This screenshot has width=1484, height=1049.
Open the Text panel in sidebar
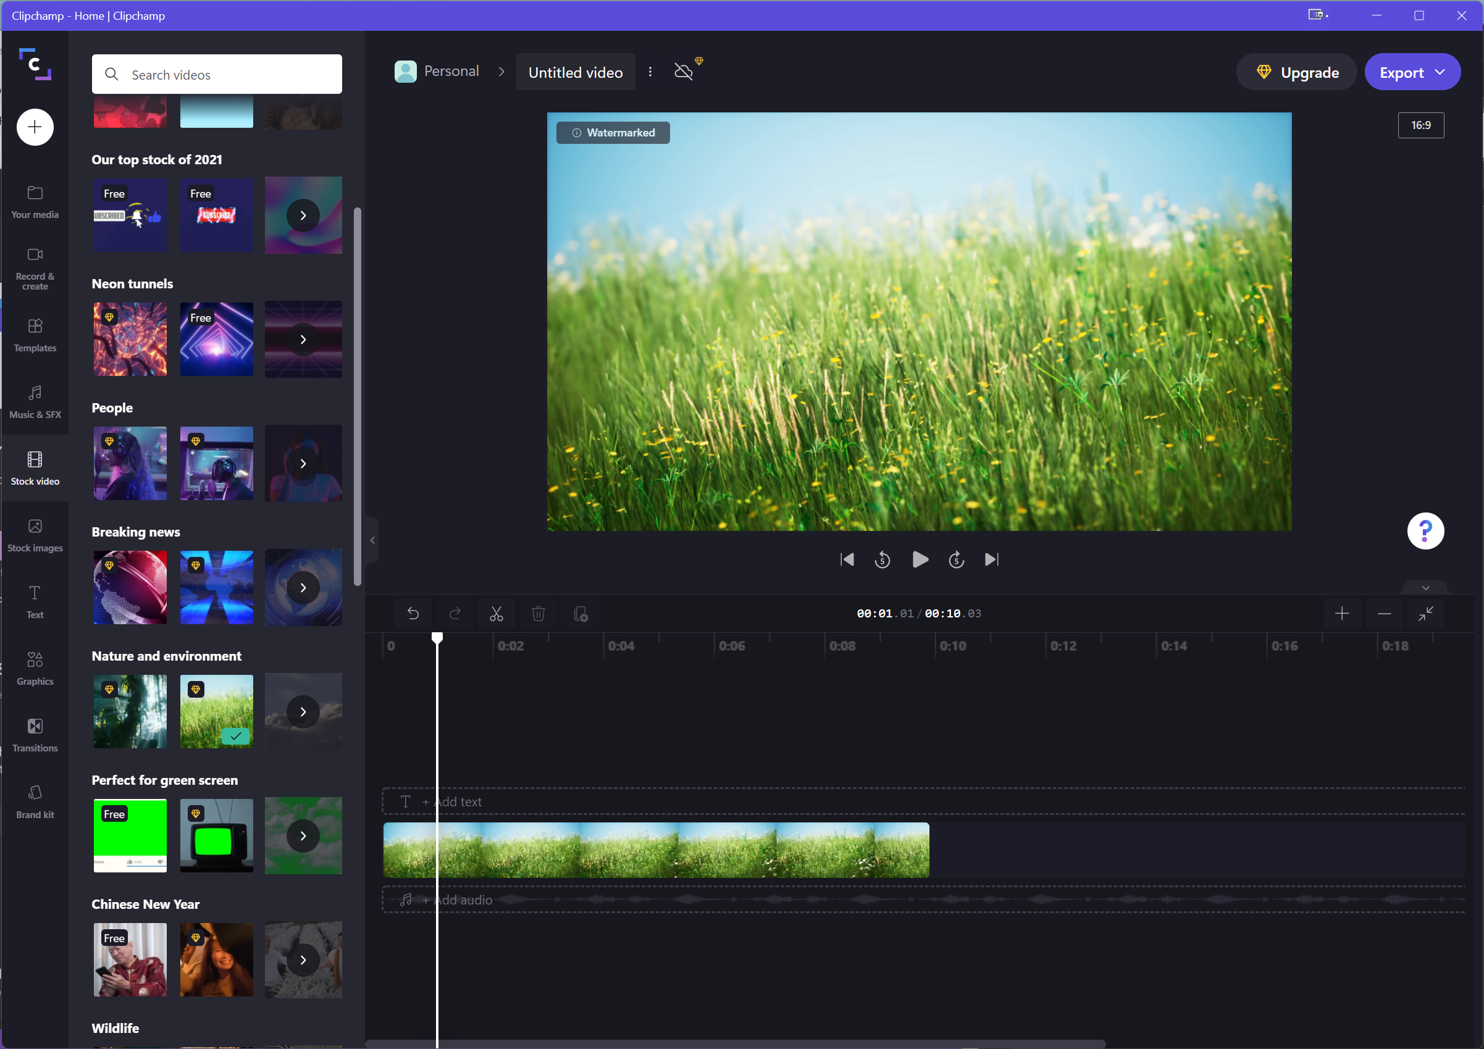click(x=34, y=602)
